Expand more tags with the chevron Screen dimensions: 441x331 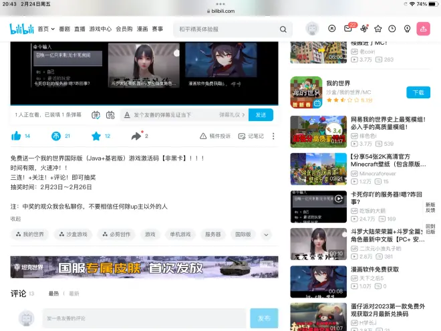point(266,235)
